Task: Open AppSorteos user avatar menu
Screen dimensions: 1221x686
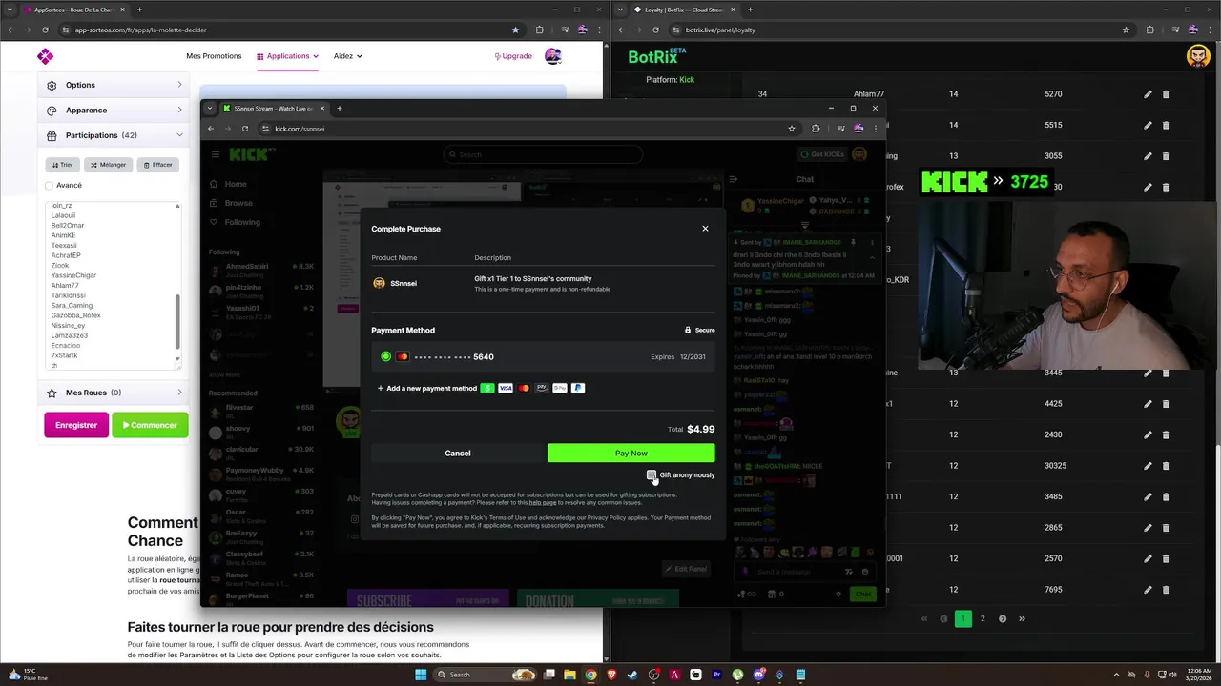Action: click(x=553, y=56)
